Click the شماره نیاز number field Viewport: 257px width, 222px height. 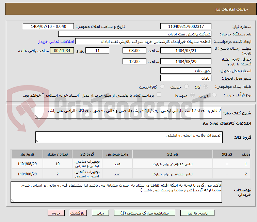click(x=186, y=26)
